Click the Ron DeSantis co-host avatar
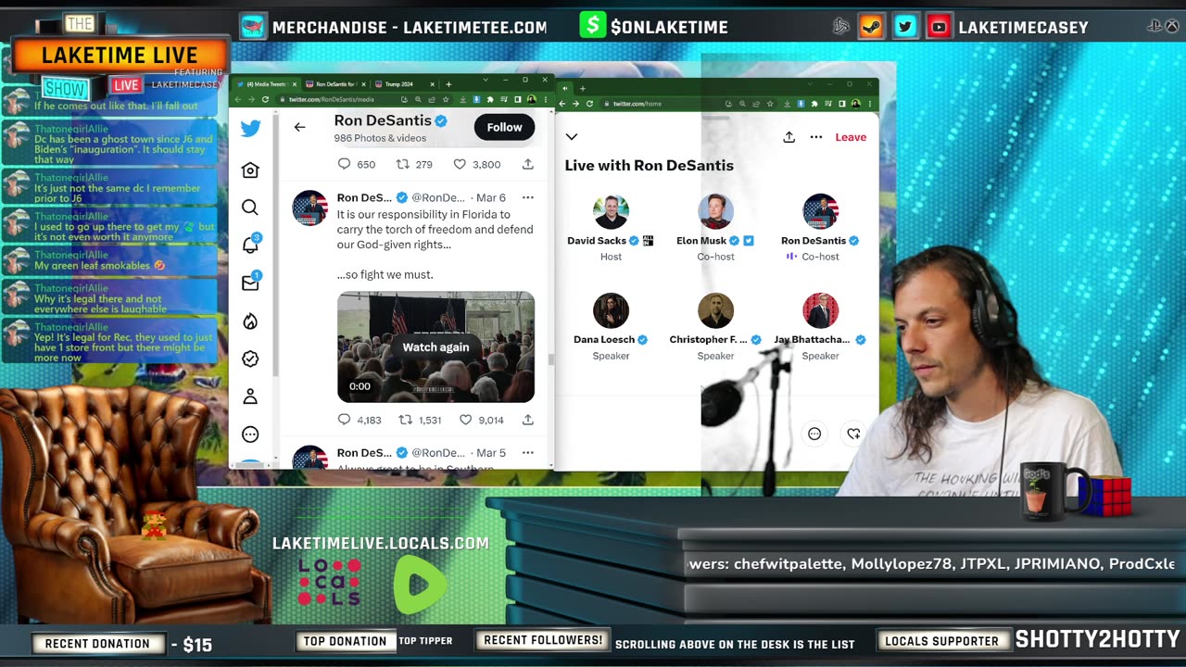Screen dimensions: 1186x667 (x=820, y=211)
